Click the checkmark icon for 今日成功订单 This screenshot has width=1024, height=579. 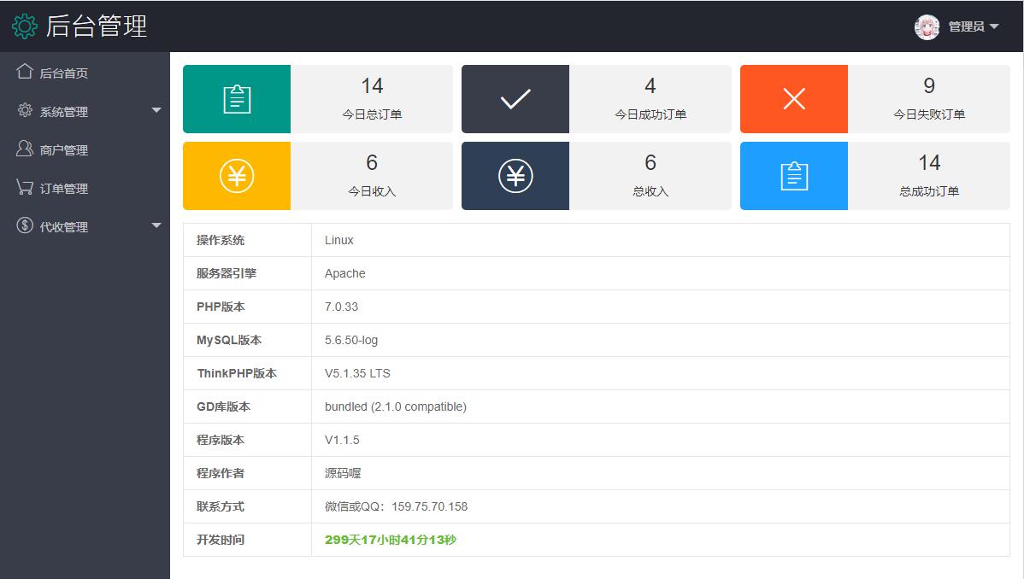[515, 99]
